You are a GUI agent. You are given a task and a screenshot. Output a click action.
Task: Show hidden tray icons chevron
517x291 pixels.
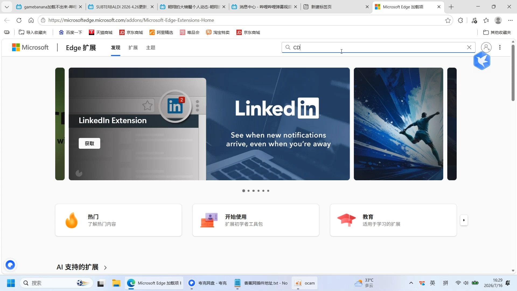411,283
